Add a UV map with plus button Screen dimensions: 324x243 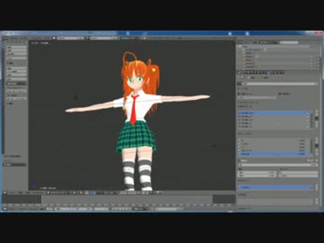[317, 186]
